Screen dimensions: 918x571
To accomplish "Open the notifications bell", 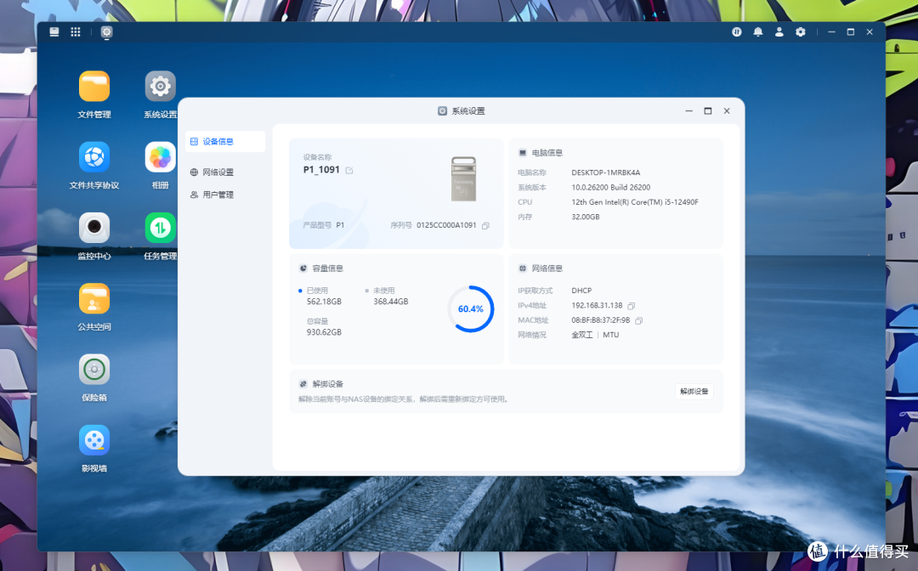I will click(x=758, y=32).
